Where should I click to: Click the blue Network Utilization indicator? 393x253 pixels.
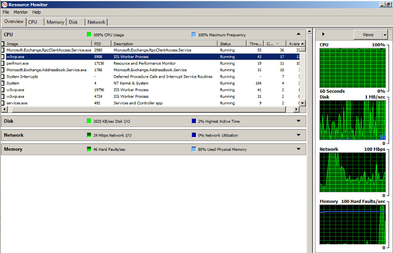(x=194, y=135)
